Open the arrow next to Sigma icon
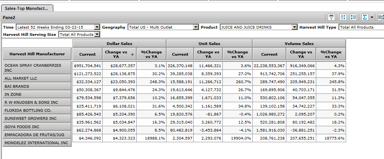This screenshot has width=384, height=159. [x=371, y=17]
